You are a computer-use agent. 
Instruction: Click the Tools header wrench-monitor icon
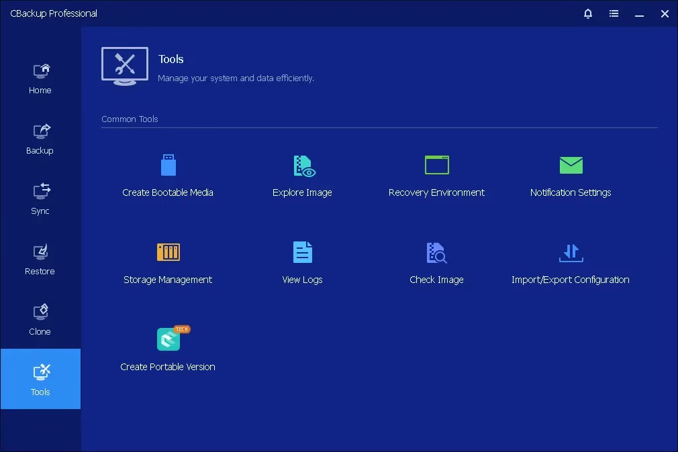click(x=125, y=66)
